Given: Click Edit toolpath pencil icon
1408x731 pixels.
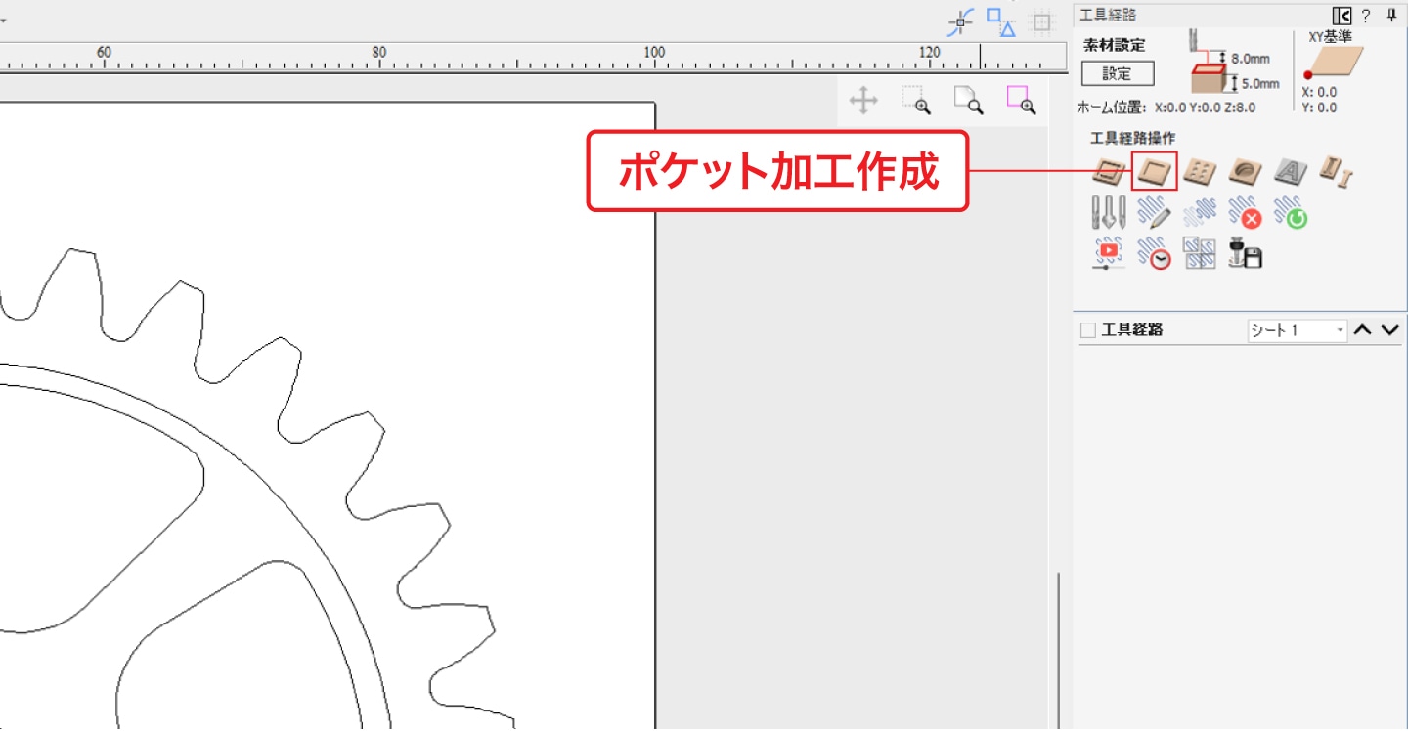Looking at the screenshot, I should 1154,212.
